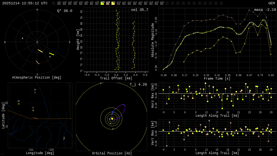Click the M marker in the sky plot
Screen dimensions: 277x156
coord(50,57)
